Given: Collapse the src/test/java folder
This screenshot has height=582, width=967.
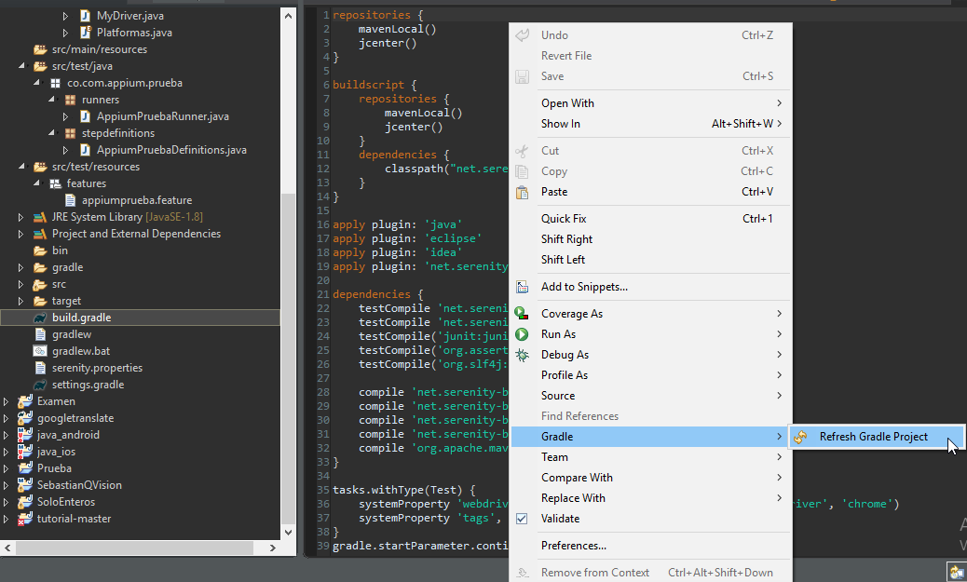Looking at the screenshot, I should pyautogui.click(x=21, y=66).
